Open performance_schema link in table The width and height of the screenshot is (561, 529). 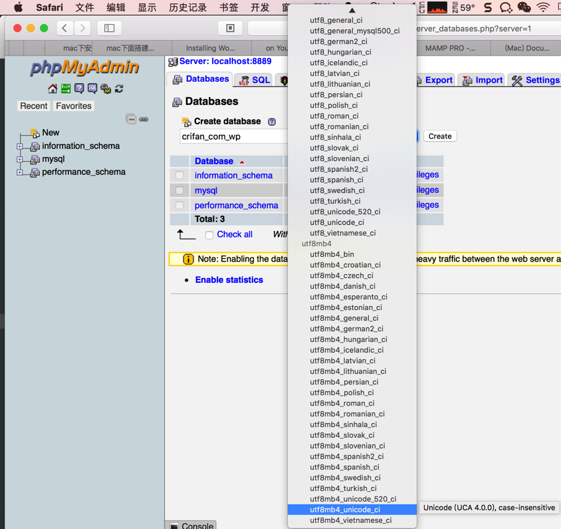point(236,205)
